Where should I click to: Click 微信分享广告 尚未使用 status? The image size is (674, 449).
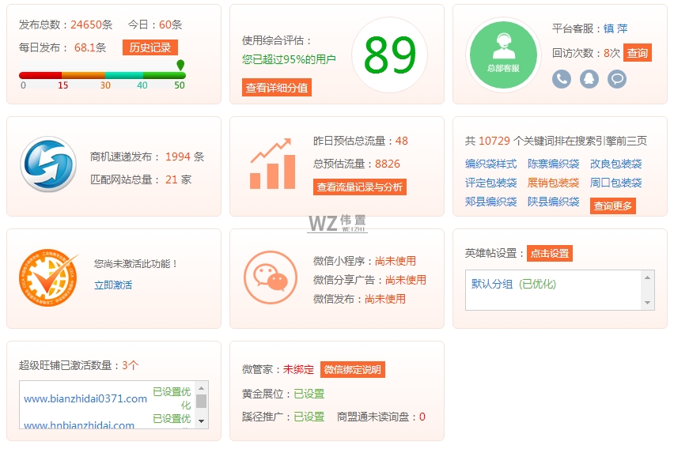[405, 280]
